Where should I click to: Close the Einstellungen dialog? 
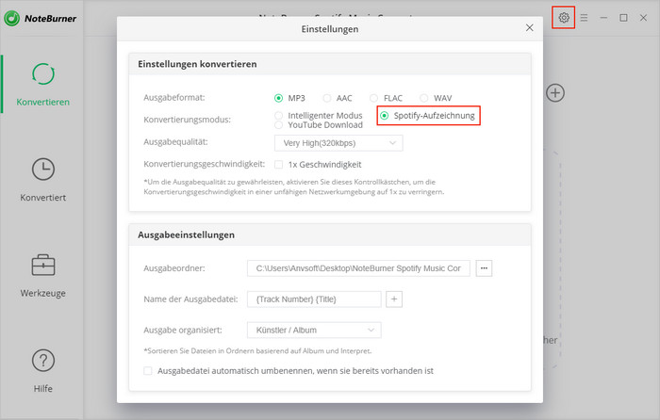click(529, 29)
